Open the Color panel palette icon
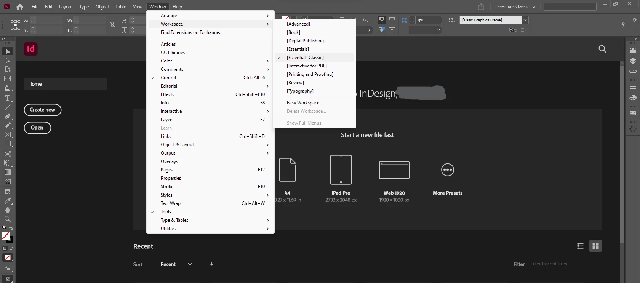The width and height of the screenshot is (640, 283). pyautogui.click(x=633, y=98)
